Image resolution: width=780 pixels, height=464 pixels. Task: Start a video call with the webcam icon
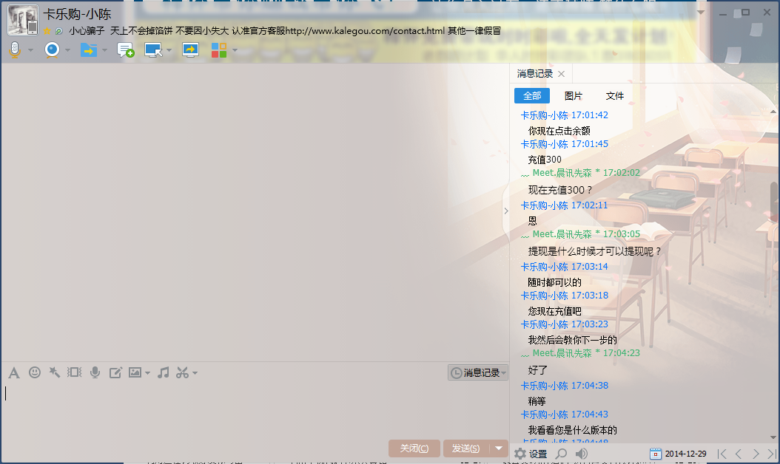[52, 50]
